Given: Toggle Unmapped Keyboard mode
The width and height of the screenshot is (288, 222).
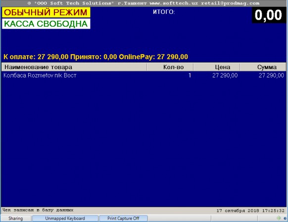Looking at the screenshot, I should [x=65, y=219].
